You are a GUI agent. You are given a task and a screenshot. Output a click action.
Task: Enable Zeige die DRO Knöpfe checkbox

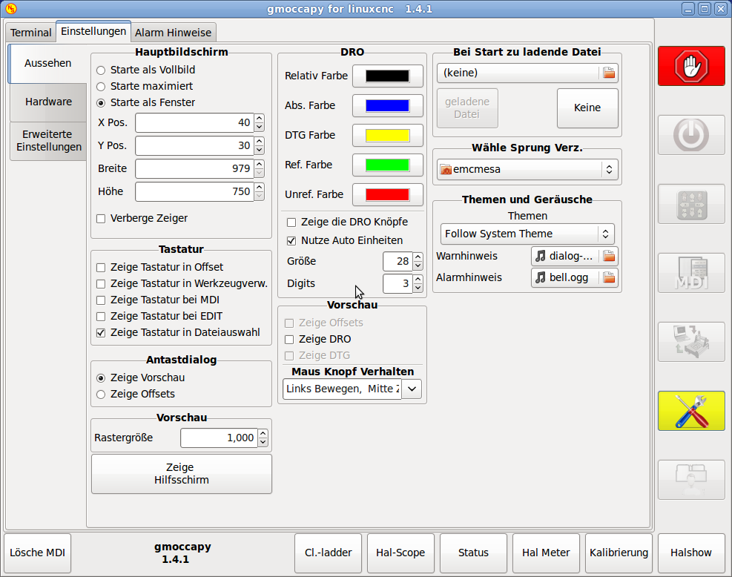pyautogui.click(x=291, y=222)
